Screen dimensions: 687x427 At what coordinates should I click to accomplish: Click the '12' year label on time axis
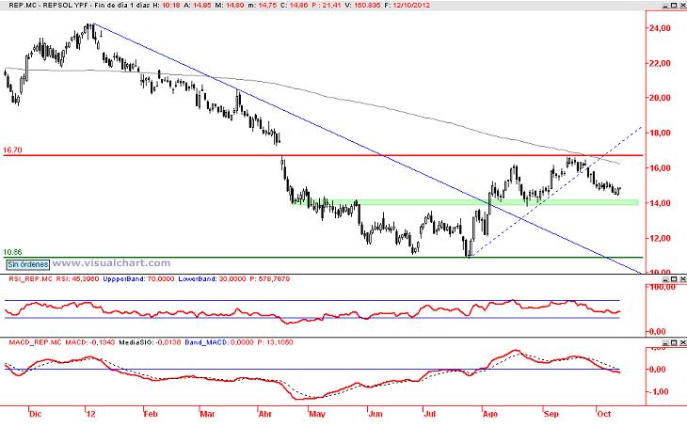click(90, 414)
